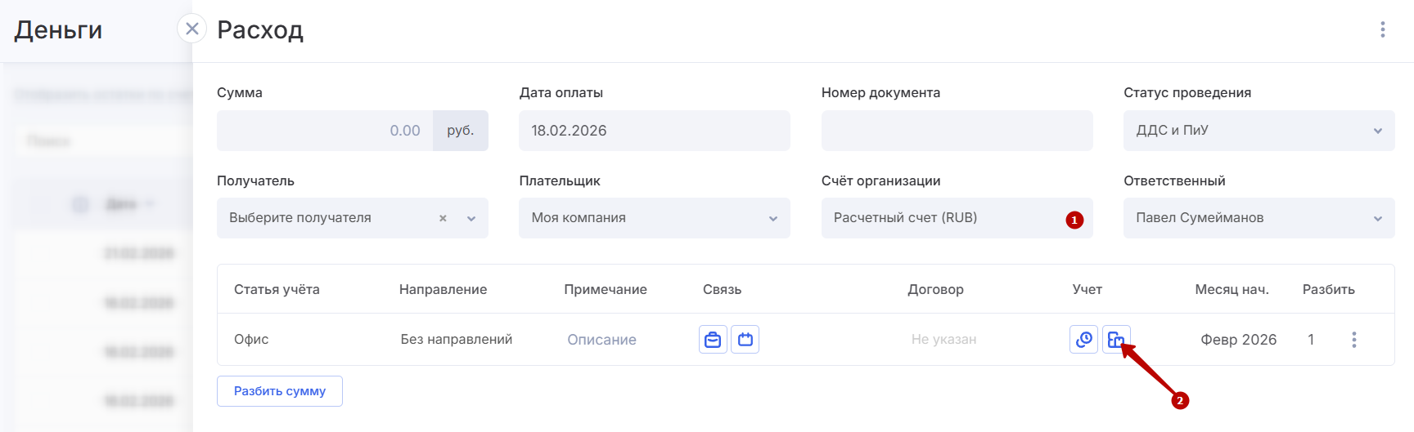Change the Февр 2026 start month

click(x=1238, y=340)
